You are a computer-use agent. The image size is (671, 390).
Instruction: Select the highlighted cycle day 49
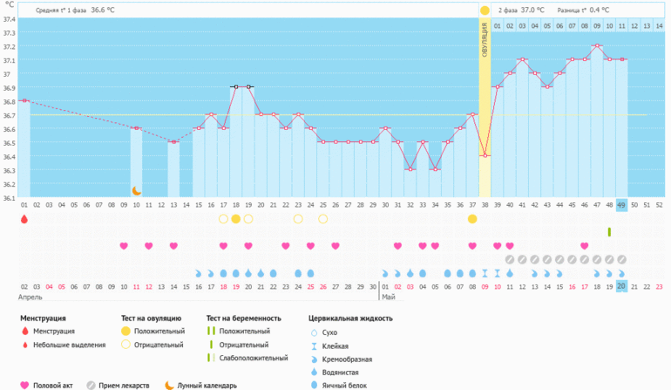pos(621,205)
